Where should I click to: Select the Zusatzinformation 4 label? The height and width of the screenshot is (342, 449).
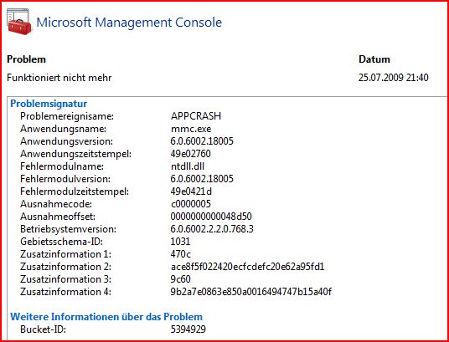(x=65, y=292)
